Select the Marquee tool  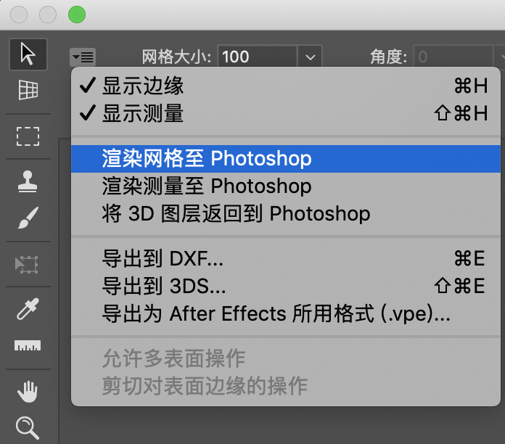pos(28,136)
